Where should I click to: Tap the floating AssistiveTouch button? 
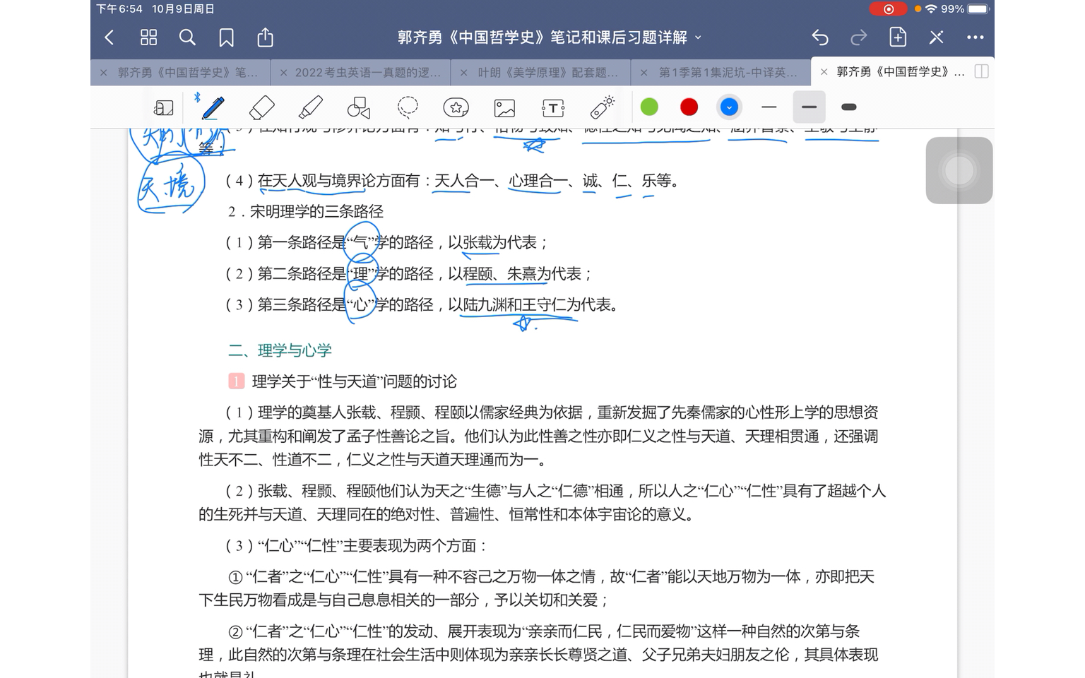[x=959, y=170]
